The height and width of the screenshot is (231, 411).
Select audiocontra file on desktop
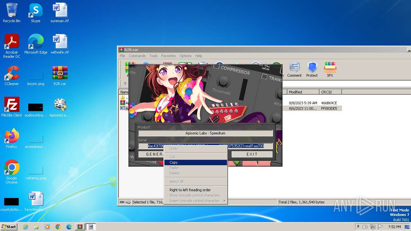tap(36, 109)
